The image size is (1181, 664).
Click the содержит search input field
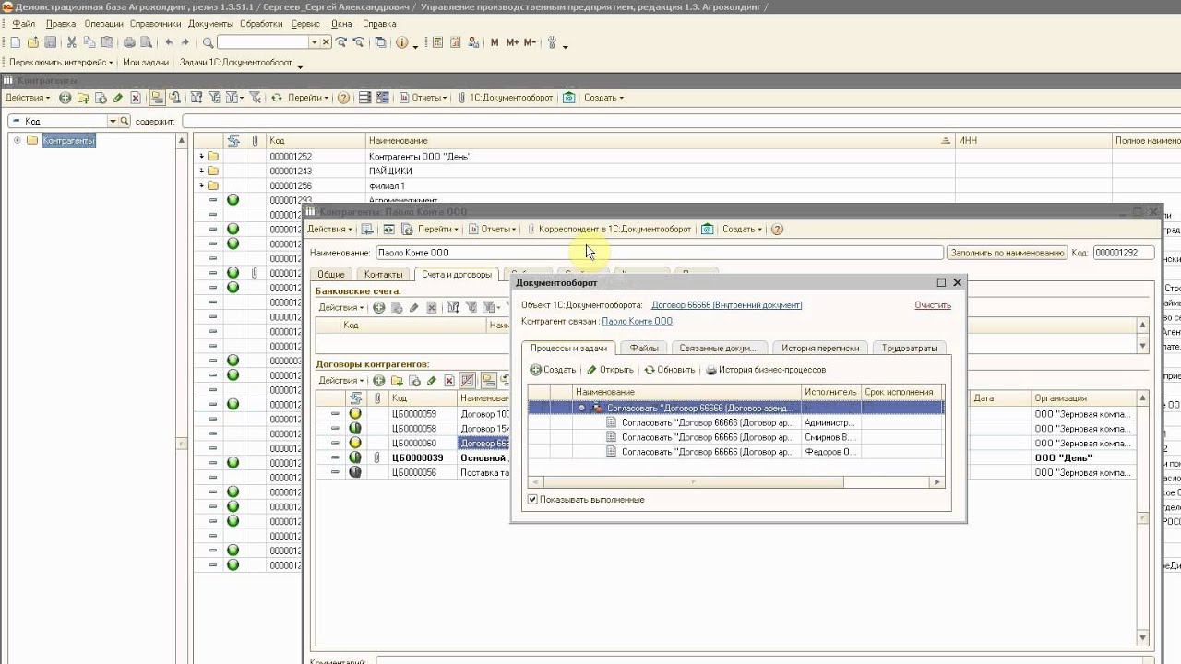coord(681,121)
